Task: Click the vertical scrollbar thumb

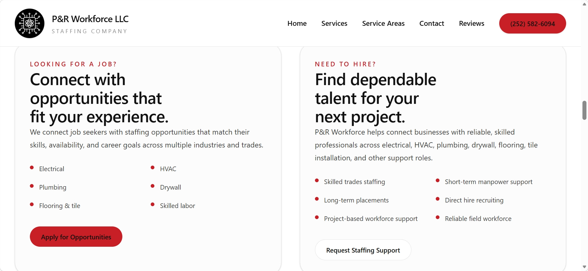Action: tap(584, 110)
